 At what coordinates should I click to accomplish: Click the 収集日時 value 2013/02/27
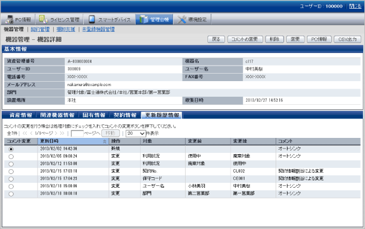(264, 100)
